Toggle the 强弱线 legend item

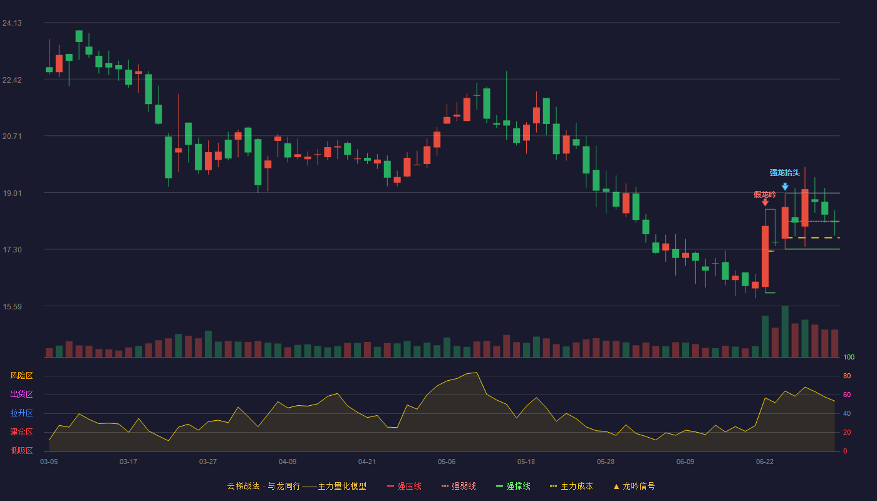(459, 486)
